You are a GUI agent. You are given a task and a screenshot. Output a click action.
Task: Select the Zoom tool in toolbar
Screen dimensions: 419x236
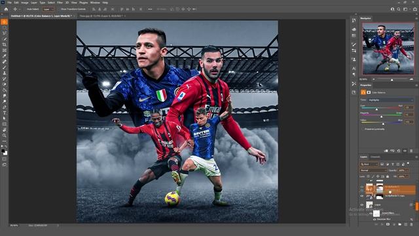pyautogui.click(x=5, y=136)
